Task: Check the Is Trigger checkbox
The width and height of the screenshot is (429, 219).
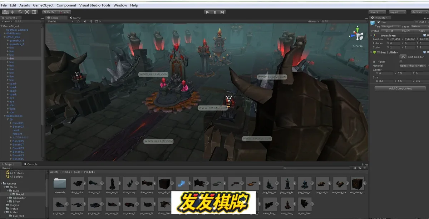Action: pyautogui.click(x=401, y=62)
